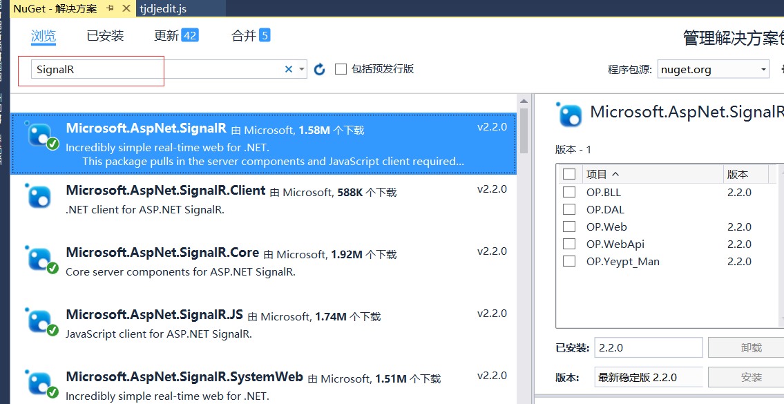784x404 pixels.
Task: Click v2.2.0 on the SignalR.Core row
Action: point(492,251)
